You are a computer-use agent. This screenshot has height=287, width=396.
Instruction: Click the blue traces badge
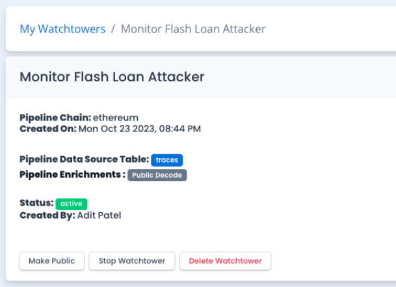(x=167, y=160)
